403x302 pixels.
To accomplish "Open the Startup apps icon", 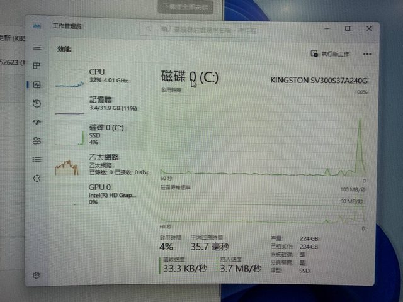I will 37,122.
